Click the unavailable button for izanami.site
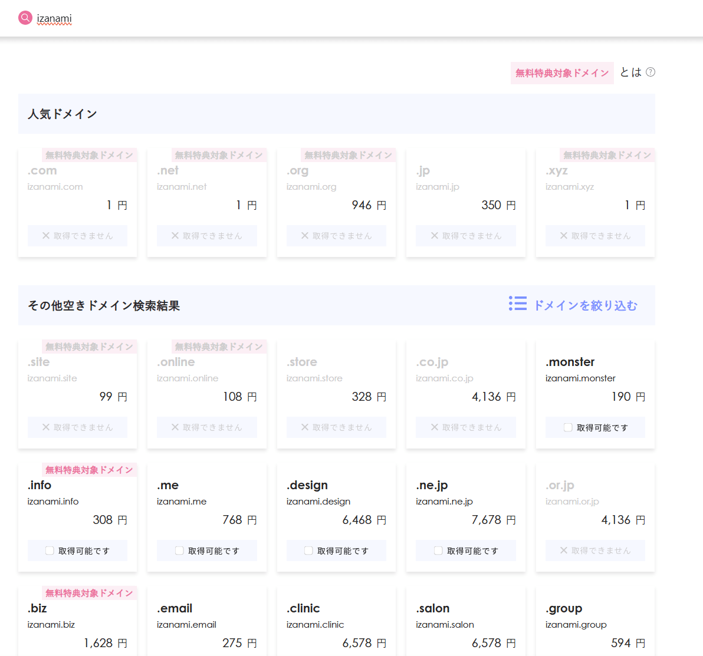Image resolution: width=703 pixels, height=656 pixels. 78,427
